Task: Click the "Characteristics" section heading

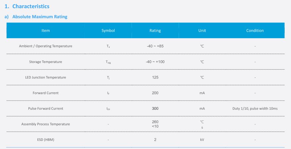Action: 30,6
